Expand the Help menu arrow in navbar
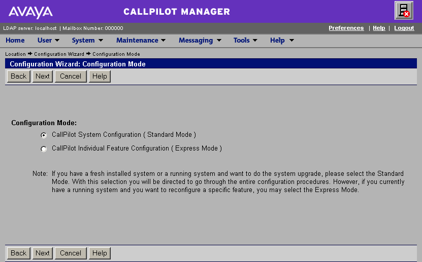Image resolution: width=422 pixels, height=262 pixels. [x=291, y=41]
